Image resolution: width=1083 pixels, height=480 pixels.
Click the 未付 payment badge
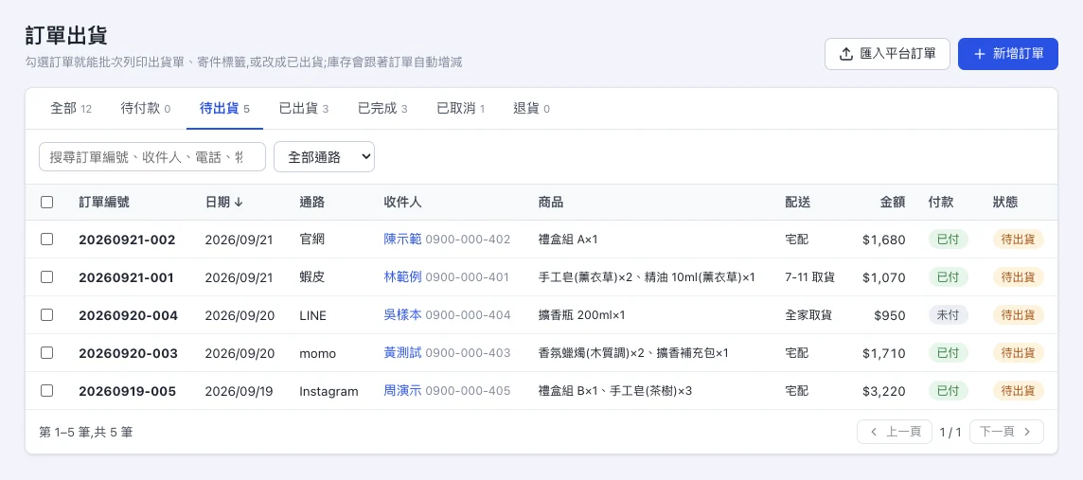click(x=949, y=315)
